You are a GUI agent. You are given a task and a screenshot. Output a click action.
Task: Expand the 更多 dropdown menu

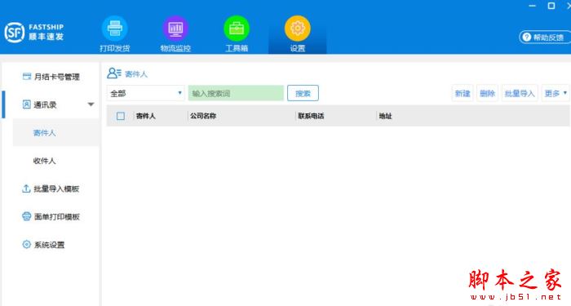(556, 93)
